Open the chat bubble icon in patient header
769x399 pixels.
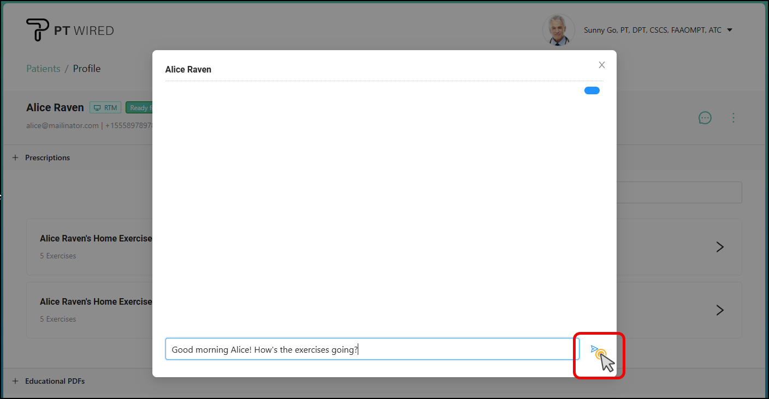[705, 118]
